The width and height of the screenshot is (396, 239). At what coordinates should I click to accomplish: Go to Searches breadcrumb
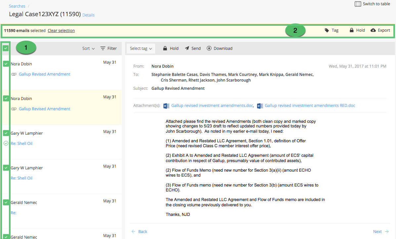pyautogui.click(x=17, y=6)
